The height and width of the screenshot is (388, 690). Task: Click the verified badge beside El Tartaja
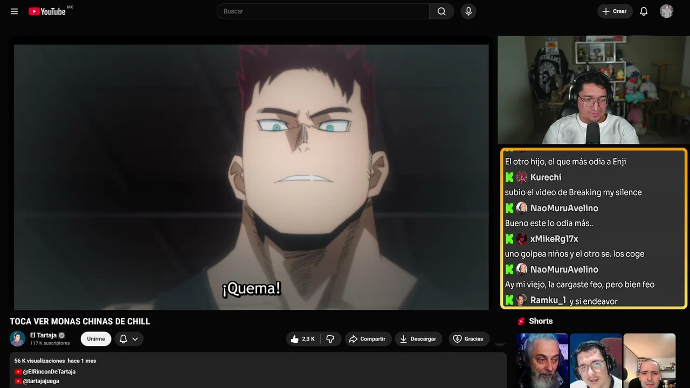(x=61, y=335)
